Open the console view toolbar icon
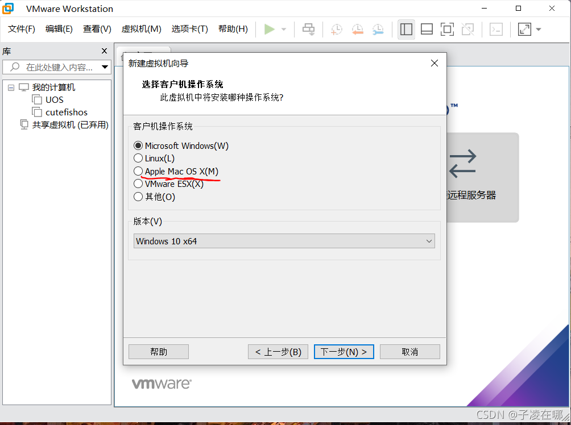The height and width of the screenshot is (425, 571). (x=496, y=29)
